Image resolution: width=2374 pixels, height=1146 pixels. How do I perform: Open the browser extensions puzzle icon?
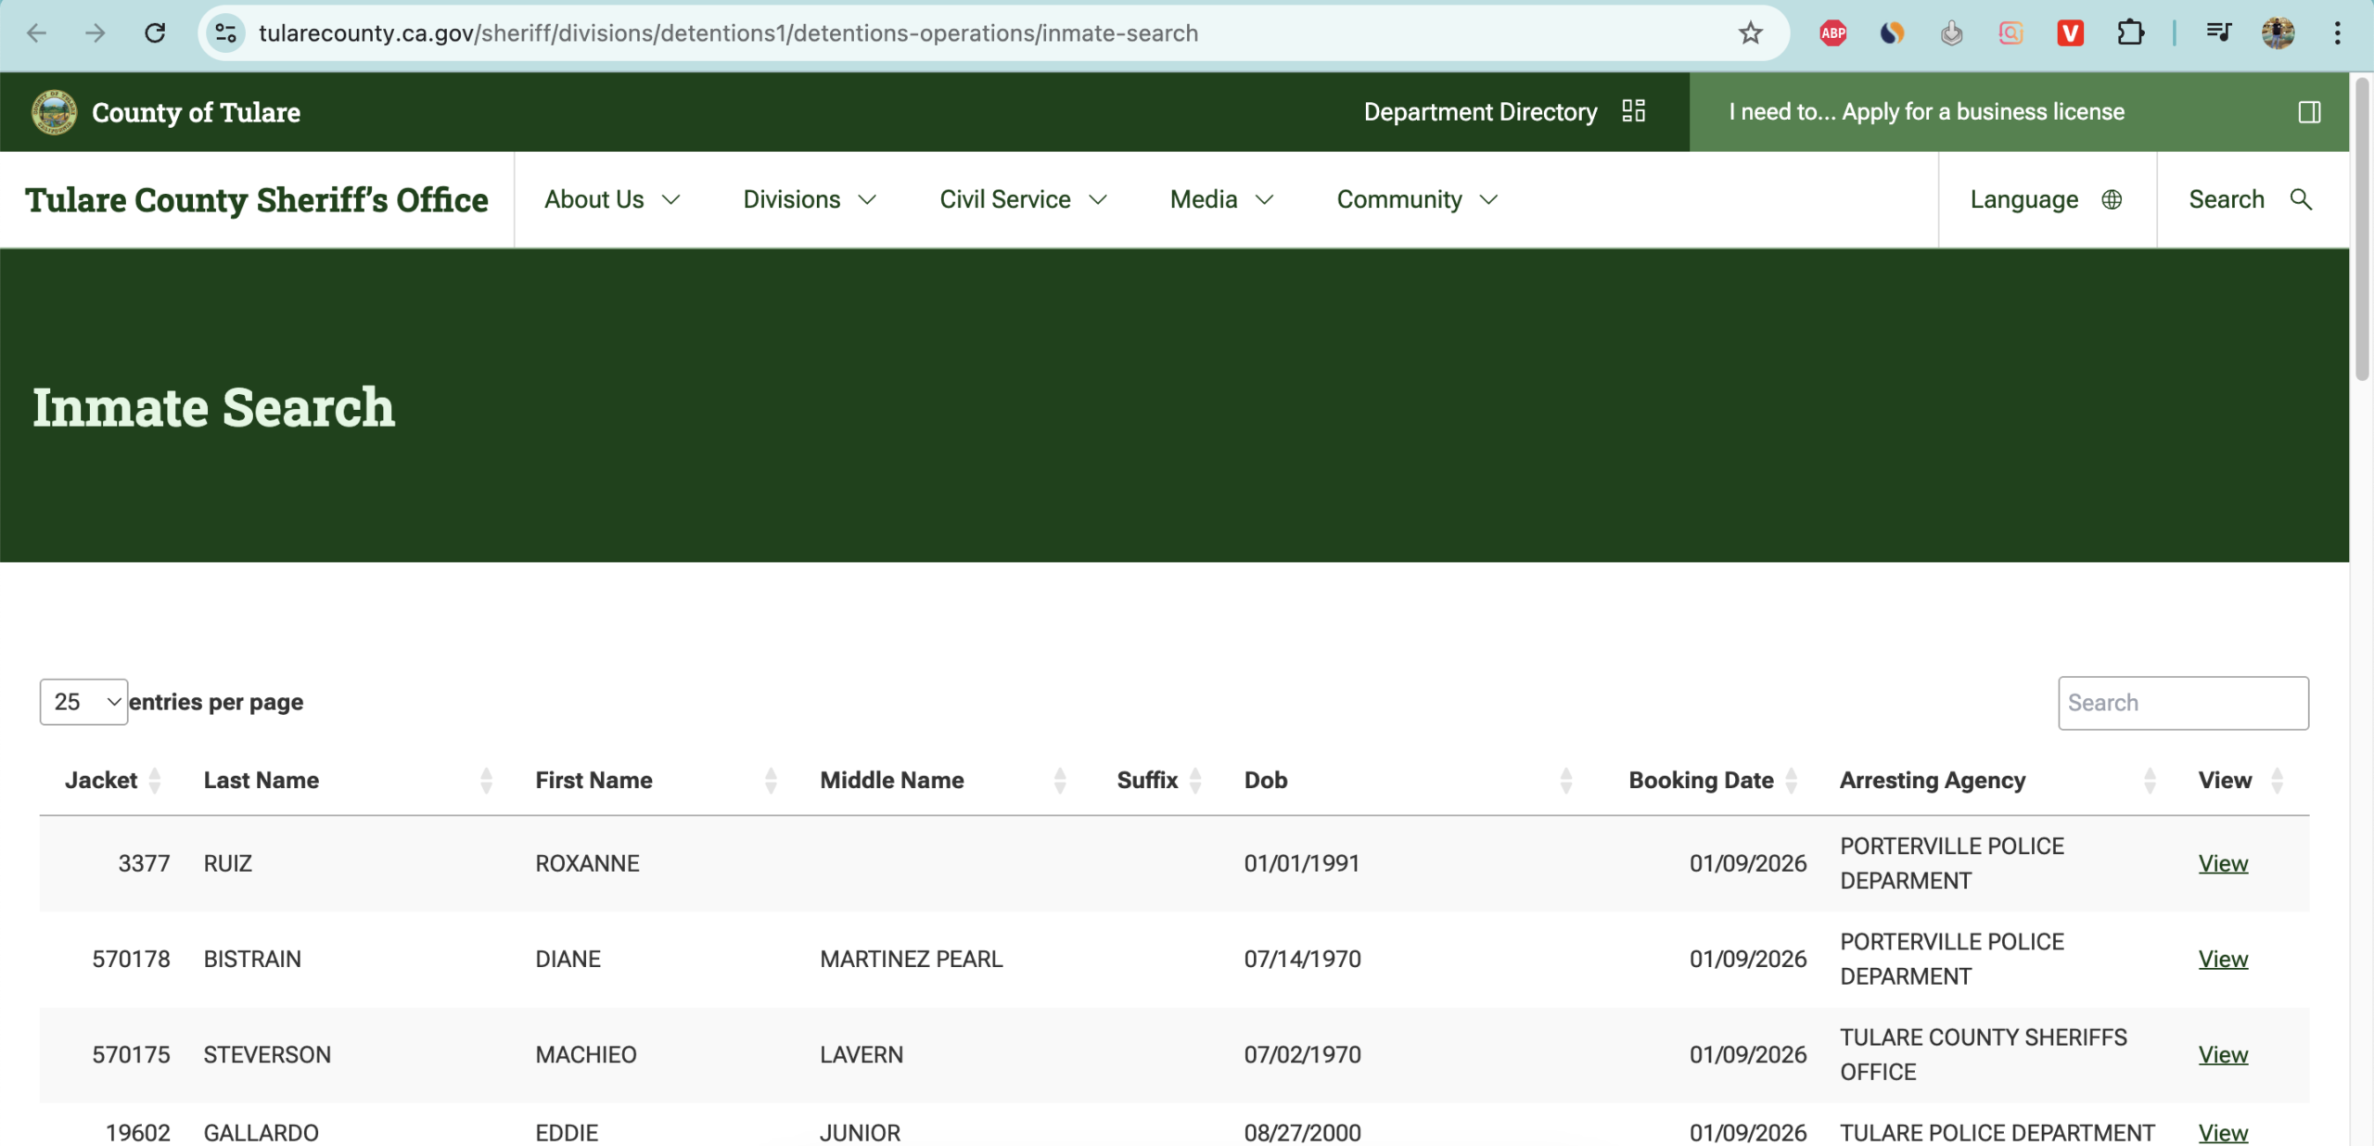click(x=2130, y=32)
